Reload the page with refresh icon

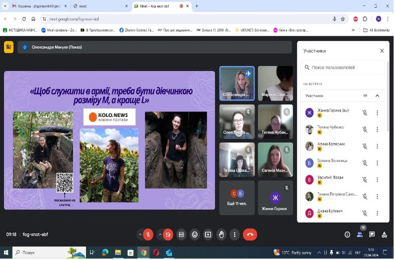pyautogui.click(x=24, y=19)
